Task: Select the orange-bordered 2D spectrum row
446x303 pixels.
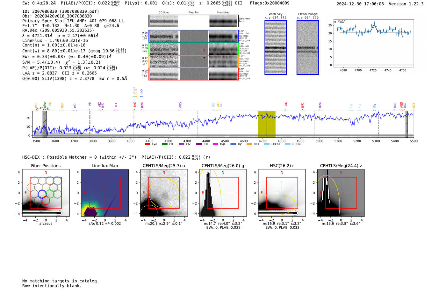Action: point(194,61)
